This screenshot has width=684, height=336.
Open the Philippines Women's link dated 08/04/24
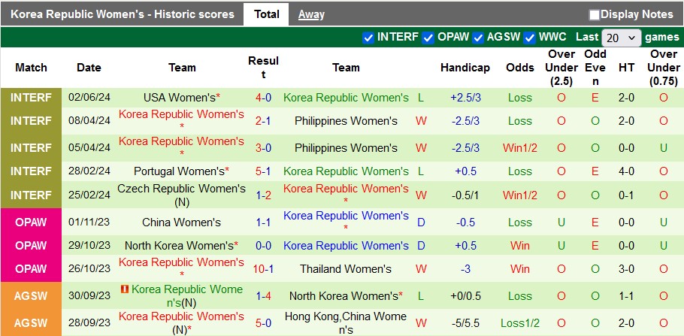click(346, 121)
